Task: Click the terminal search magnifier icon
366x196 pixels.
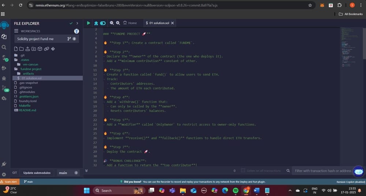Action: [x=288, y=170]
